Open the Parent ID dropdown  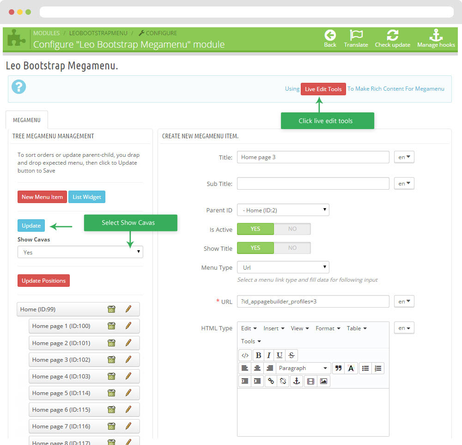click(283, 210)
